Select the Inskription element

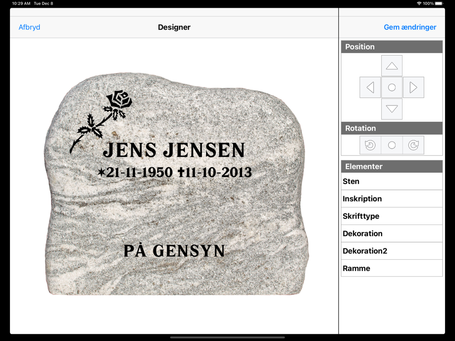pyautogui.click(x=392, y=199)
